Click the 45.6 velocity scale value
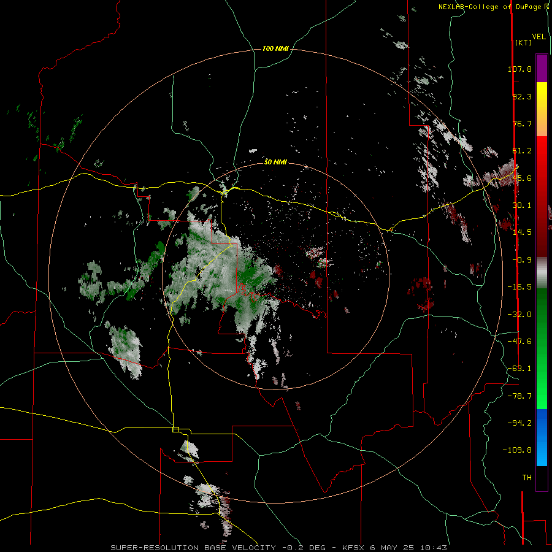The height and width of the screenshot is (552, 552). [522, 178]
